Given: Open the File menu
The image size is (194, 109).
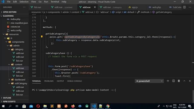Looking at the screenshot, I should [9, 2].
